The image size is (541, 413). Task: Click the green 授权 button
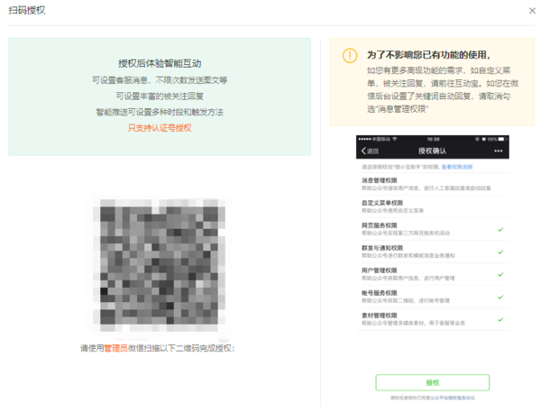click(432, 382)
